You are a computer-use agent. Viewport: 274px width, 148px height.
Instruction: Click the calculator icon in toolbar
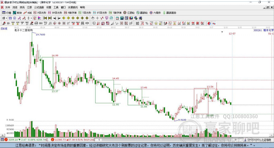point(122,18)
